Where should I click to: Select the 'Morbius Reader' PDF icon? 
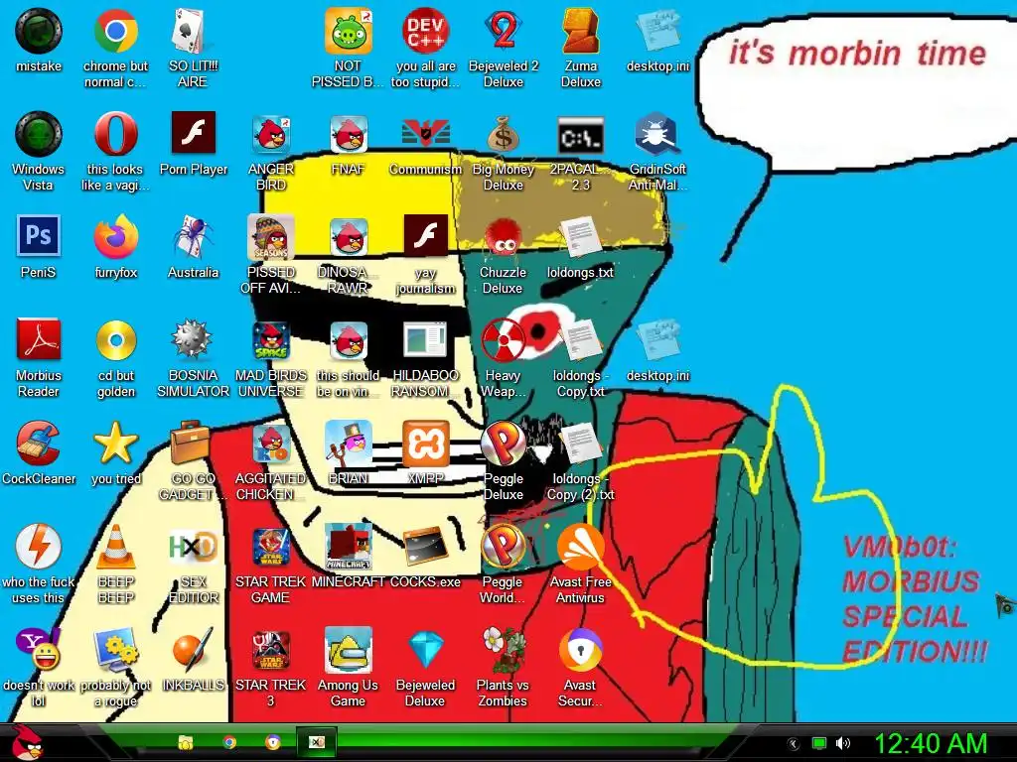[39, 339]
